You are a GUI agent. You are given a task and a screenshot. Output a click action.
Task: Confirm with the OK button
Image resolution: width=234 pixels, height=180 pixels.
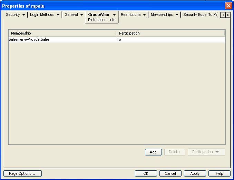[146, 173]
